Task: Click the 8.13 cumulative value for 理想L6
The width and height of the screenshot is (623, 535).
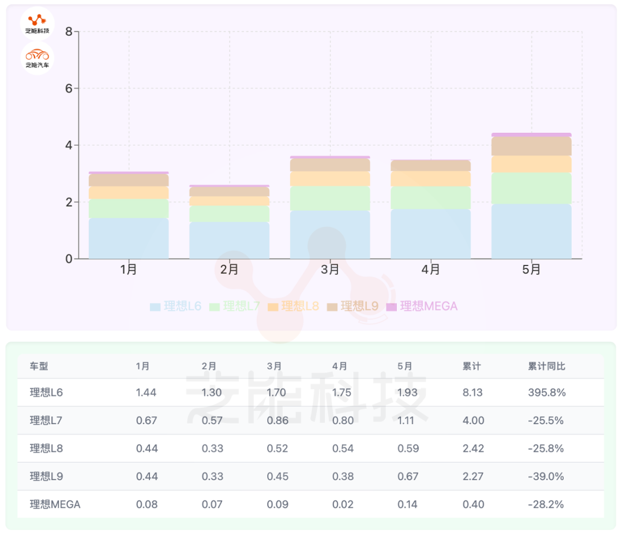Action: click(x=472, y=392)
